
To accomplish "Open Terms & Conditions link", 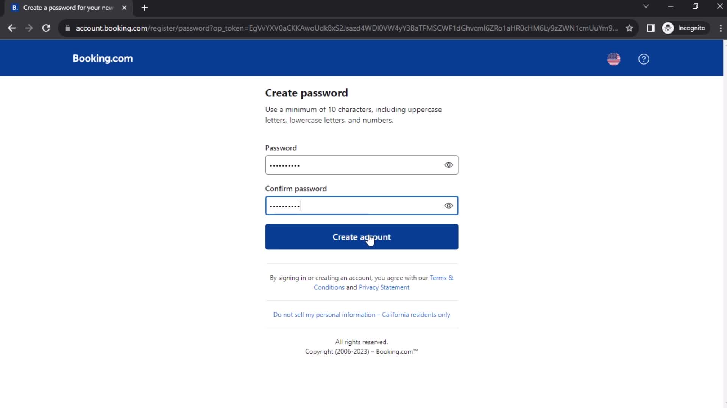I will tap(384, 283).
